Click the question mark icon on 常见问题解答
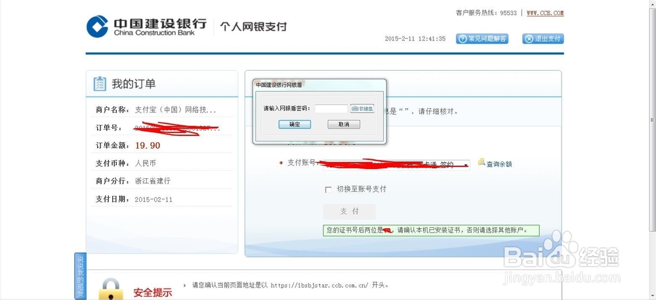 (x=462, y=39)
